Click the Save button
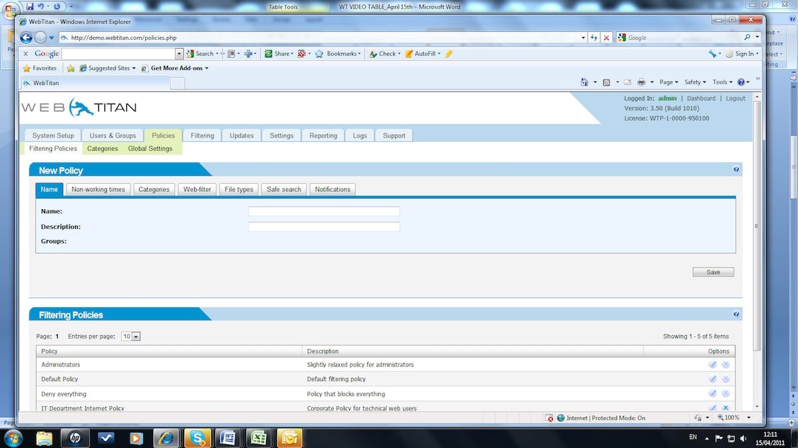This screenshot has width=798, height=448. [714, 272]
